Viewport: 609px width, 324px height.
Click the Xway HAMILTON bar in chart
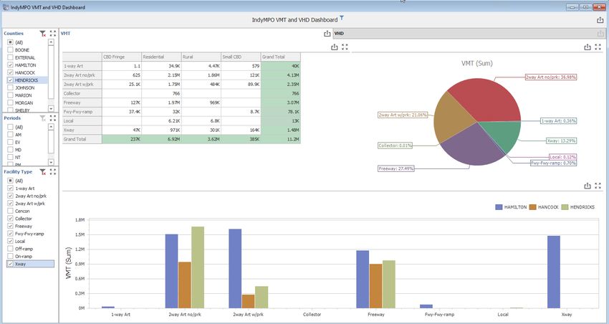tap(554, 272)
